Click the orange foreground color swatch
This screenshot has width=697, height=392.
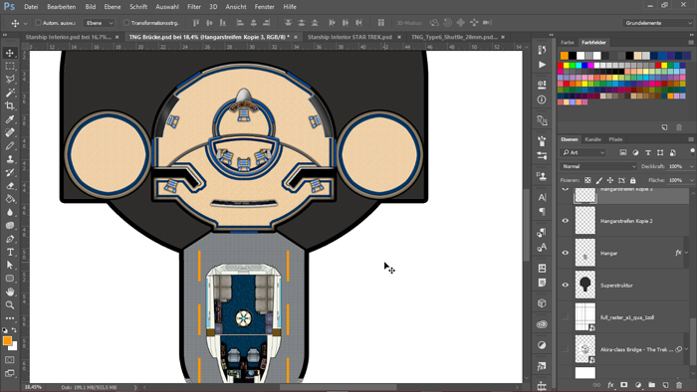tap(7, 340)
